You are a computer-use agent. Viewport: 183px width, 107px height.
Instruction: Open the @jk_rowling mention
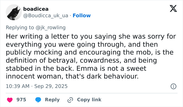pyautogui.click(x=52, y=27)
